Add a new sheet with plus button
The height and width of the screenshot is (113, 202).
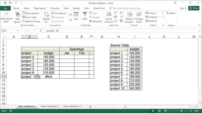click(90, 107)
